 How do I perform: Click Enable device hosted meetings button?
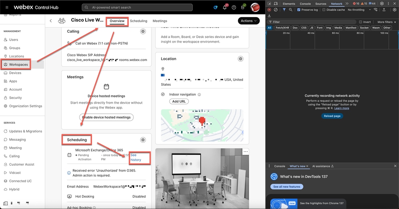[x=106, y=117]
